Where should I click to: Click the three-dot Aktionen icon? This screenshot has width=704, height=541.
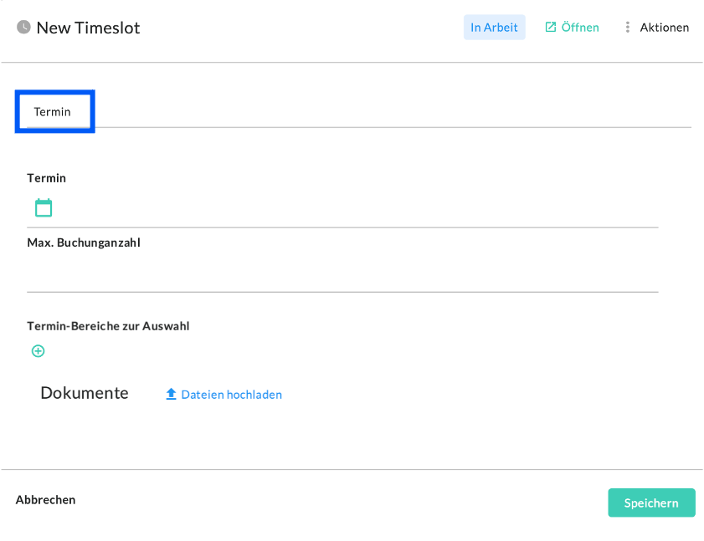pyautogui.click(x=627, y=28)
